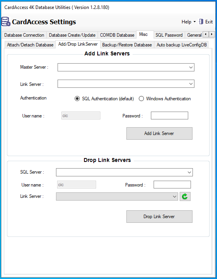217x279 pixels.
Task: Switch to the Database Connection tab
Action: 24,35
